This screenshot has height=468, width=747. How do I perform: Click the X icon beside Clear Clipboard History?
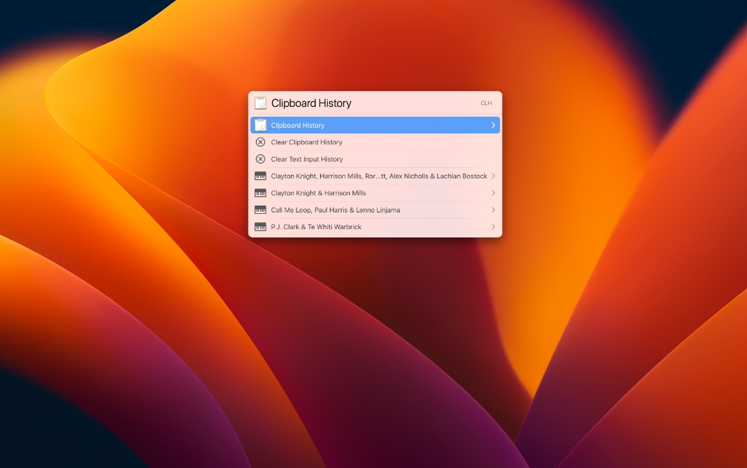[x=260, y=142]
